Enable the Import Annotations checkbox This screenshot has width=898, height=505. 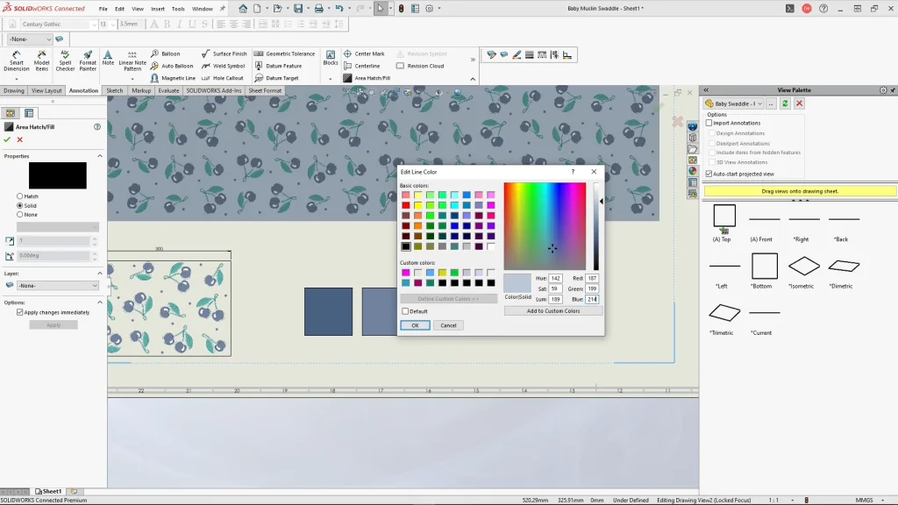(709, 124)
